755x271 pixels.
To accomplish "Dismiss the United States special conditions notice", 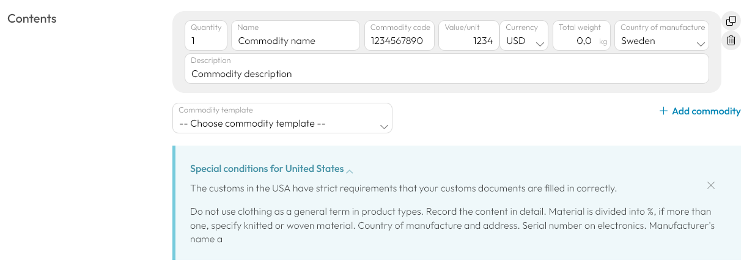I will [x=710, y=185].
